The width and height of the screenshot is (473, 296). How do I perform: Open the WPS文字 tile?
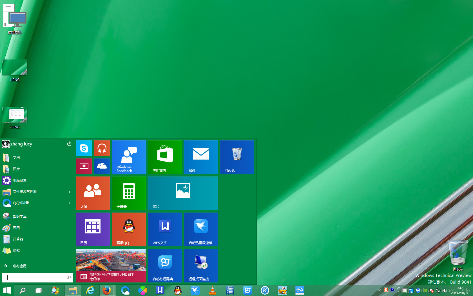pyautogui.click(x=165, y=229)
